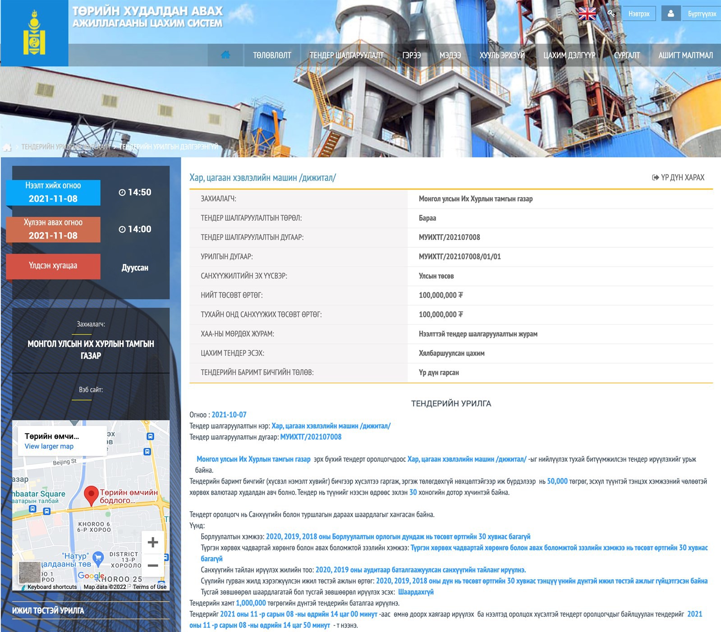
Task: Zoom in on the map
Action: point(153,542)
